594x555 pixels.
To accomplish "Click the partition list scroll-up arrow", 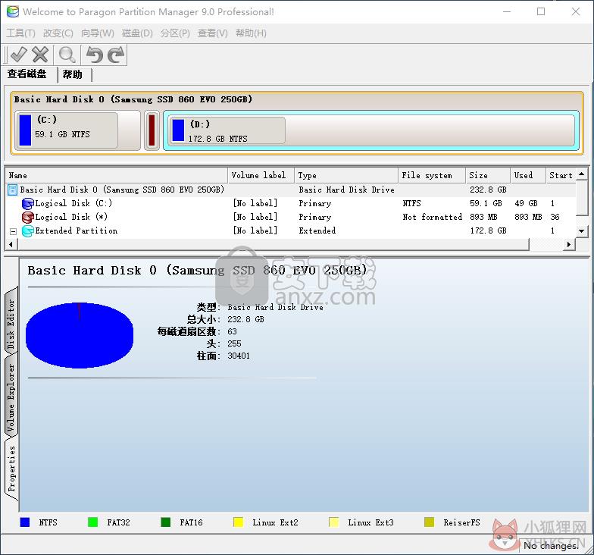I will [582, 174].
